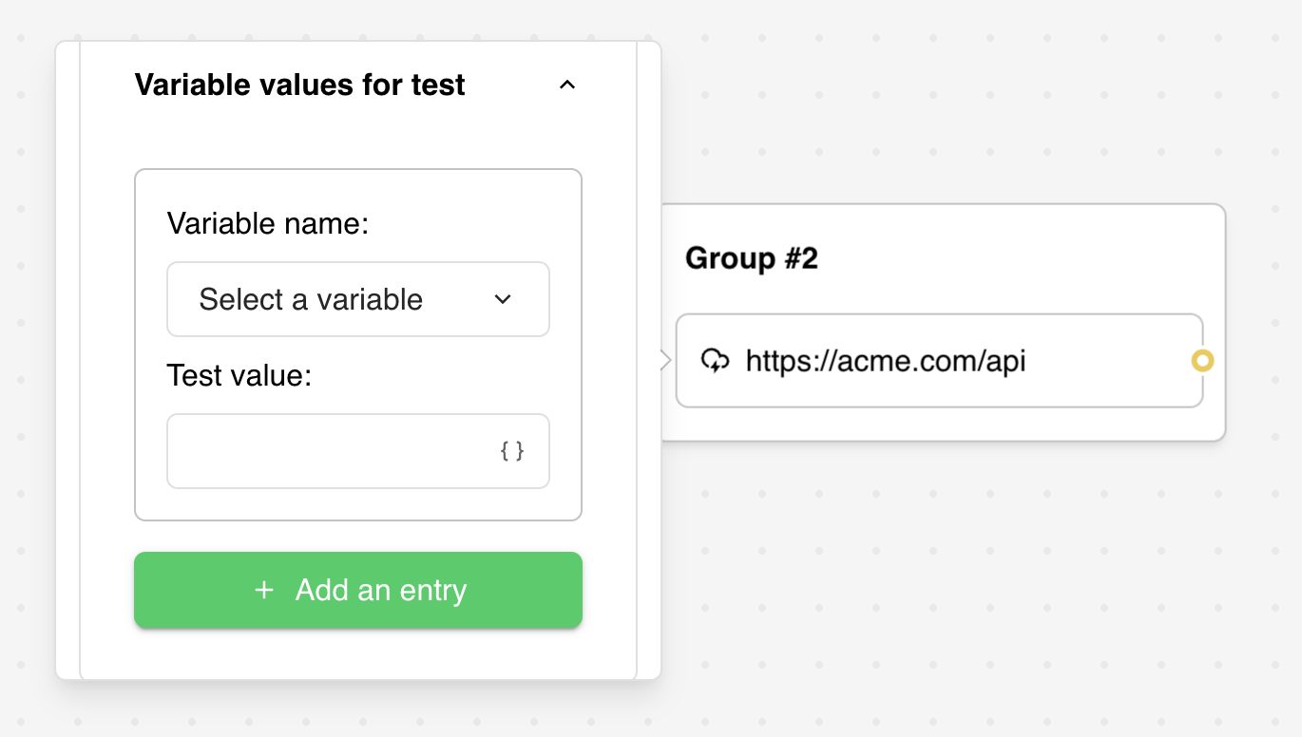This screenshot has width=1302, height=737.
Task: Click the left input connector of the URL node
Action: tap(665, 361)
